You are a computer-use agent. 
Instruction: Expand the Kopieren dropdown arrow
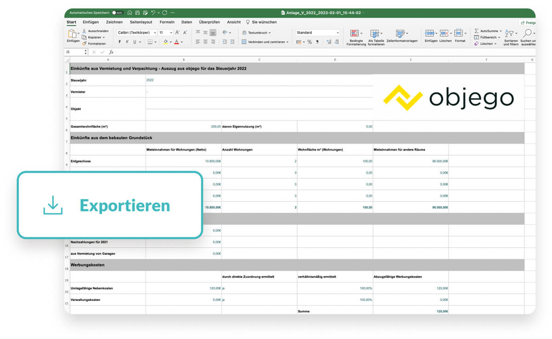(x=104, y=37)
